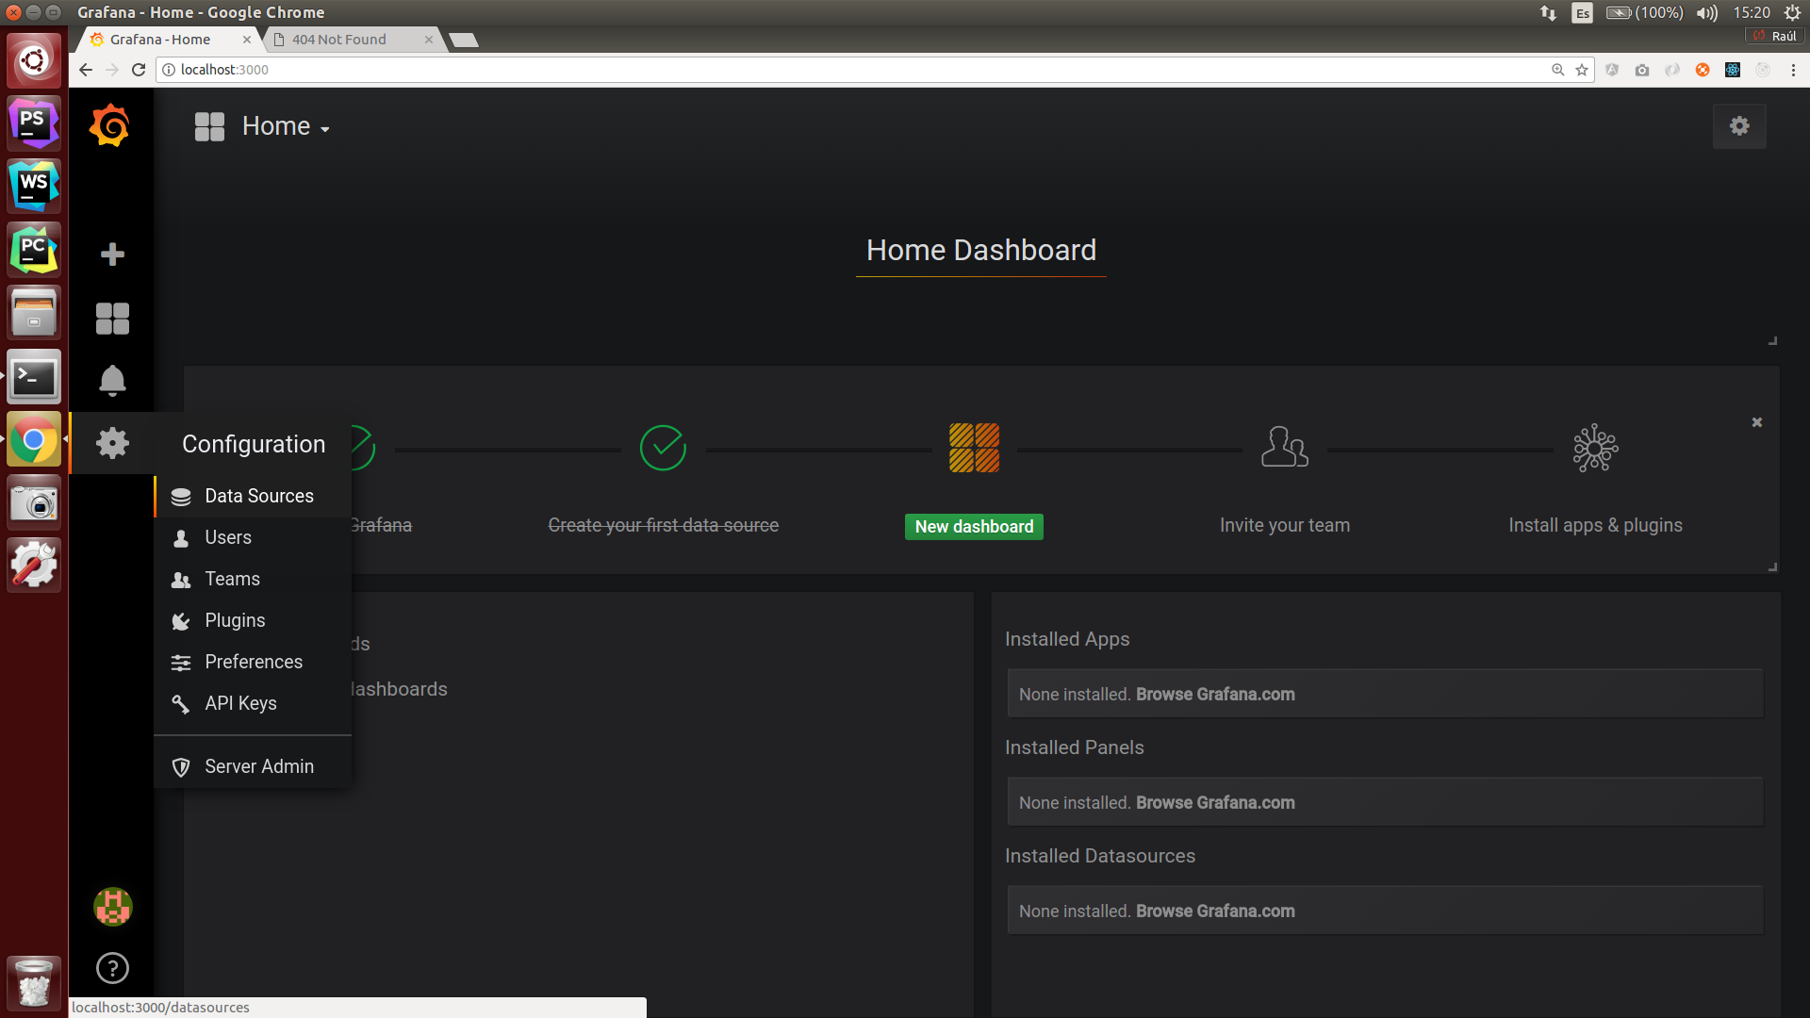
Task: Click the Raúl Chrome profile button
Action: 1775,36
